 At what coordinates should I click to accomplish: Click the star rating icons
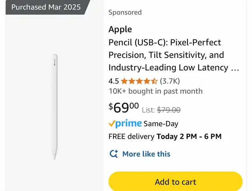point(139,81)
